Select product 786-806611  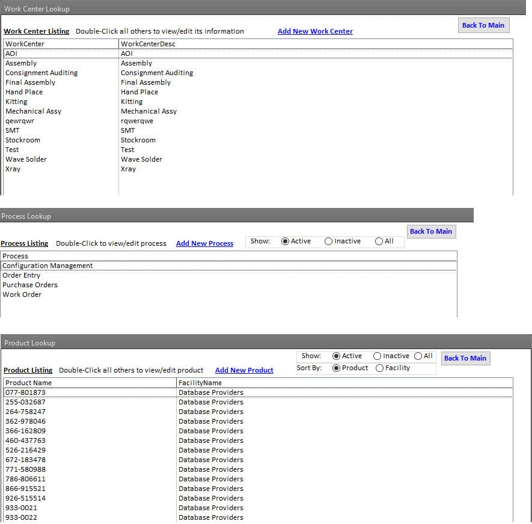(x=258, y=479)
